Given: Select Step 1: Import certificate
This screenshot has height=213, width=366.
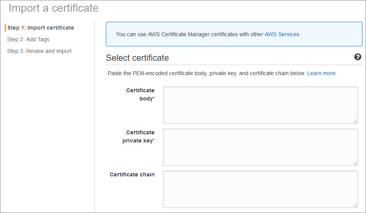Looking at the screenshot, I should (x=41, y=28).
